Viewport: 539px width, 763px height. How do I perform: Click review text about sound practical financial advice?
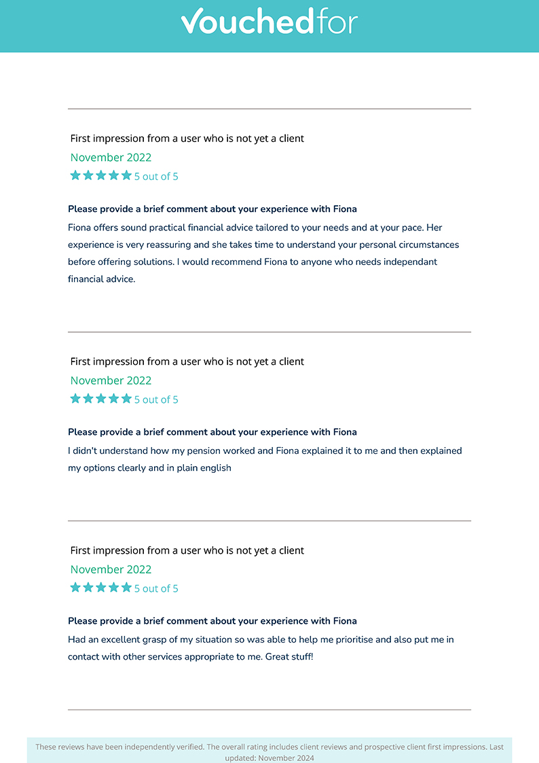click(263, 253)
